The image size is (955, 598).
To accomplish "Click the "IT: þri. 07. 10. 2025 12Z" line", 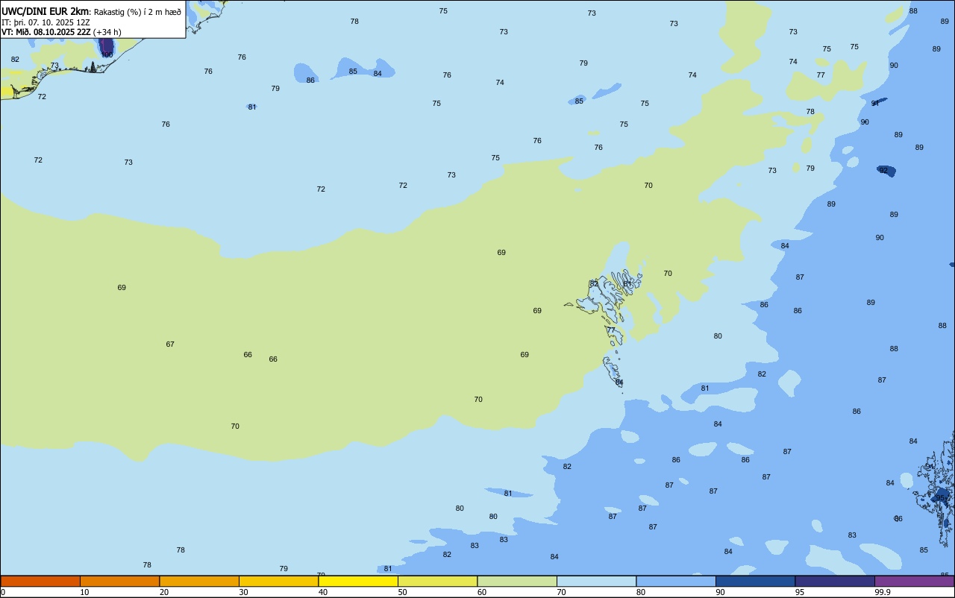I will [x=46, y=22].
